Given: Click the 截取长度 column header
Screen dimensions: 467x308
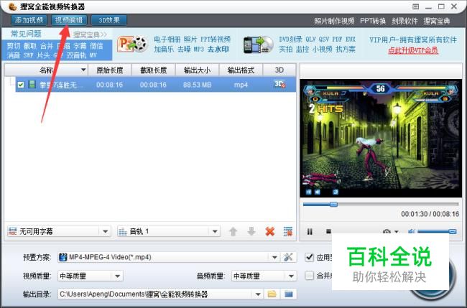Looking at the screenshot, I should [153, 70].
